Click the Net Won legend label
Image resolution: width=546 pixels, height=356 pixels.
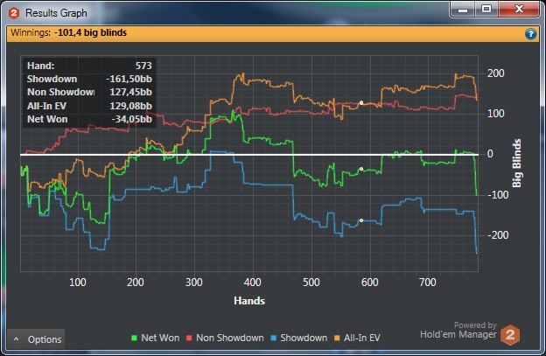160,338
